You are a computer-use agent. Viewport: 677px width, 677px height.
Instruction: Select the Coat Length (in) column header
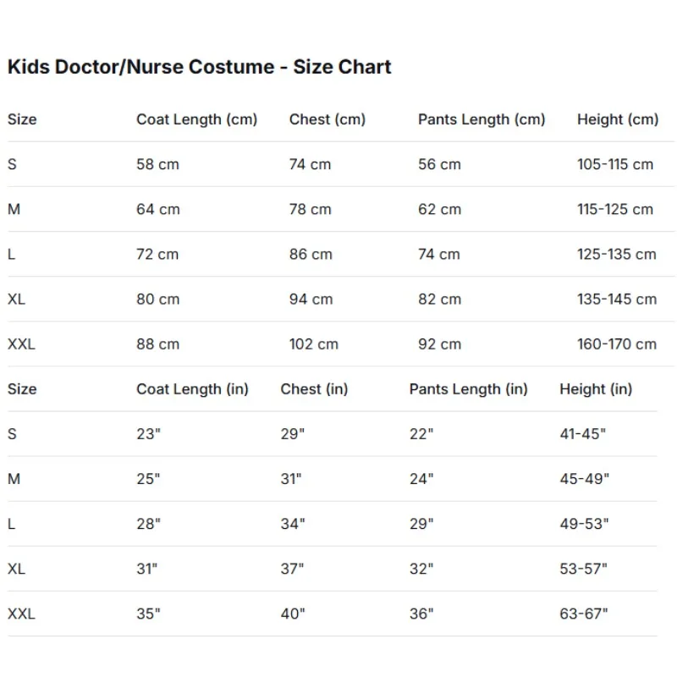[x=192, y=389]
